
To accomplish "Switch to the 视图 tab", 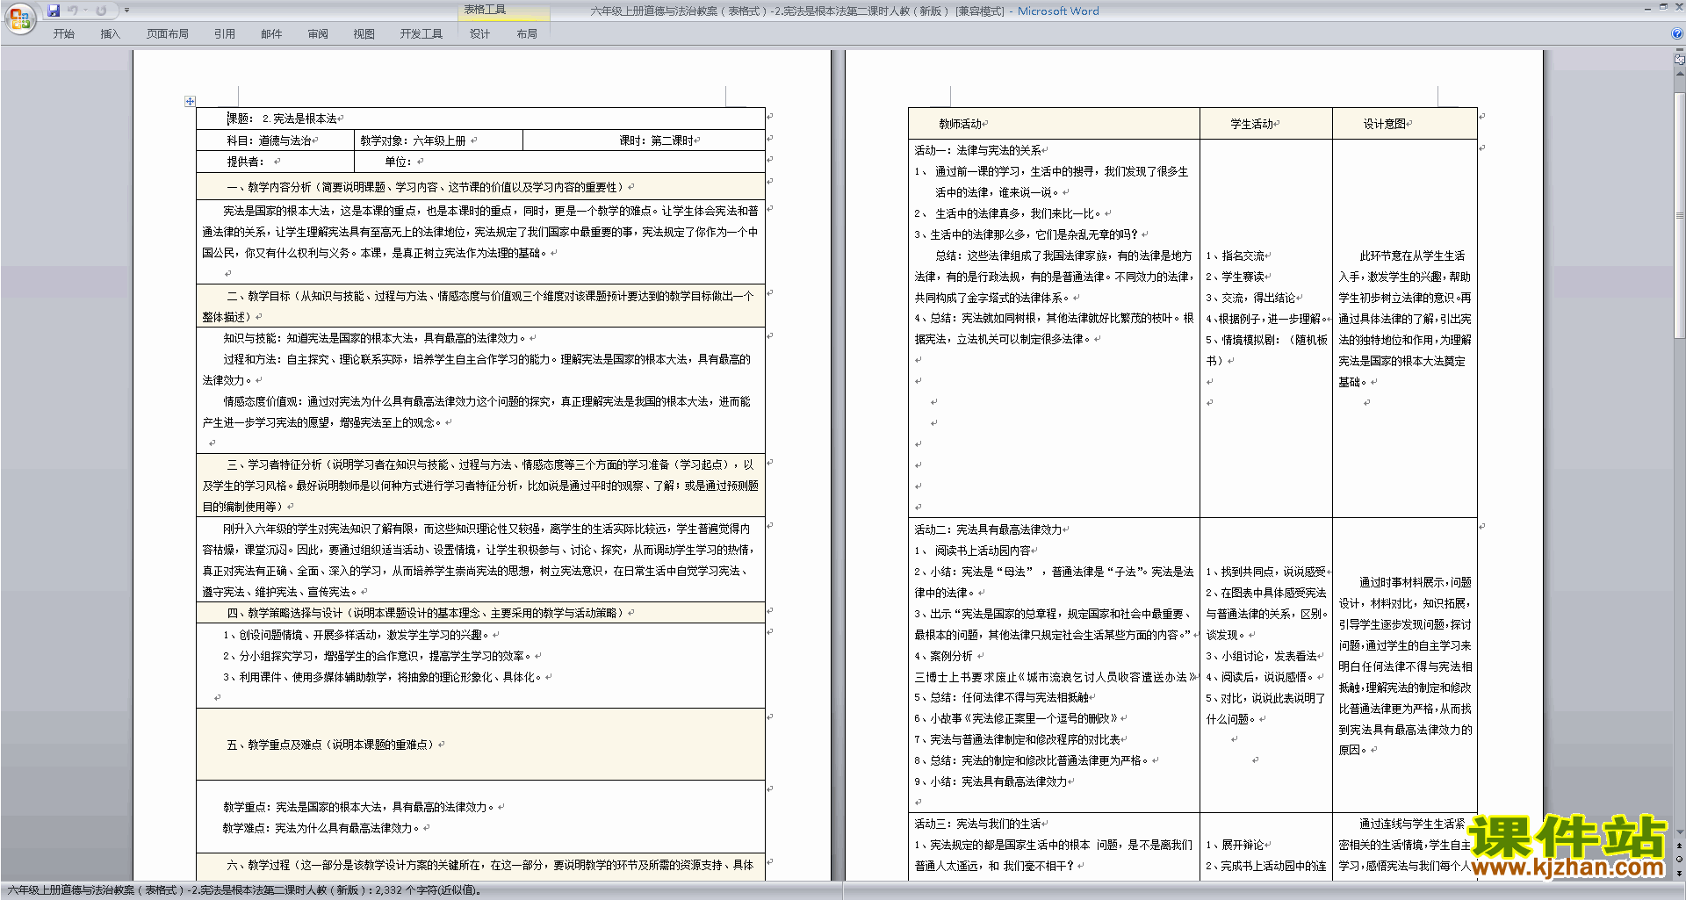I will 364,34.
